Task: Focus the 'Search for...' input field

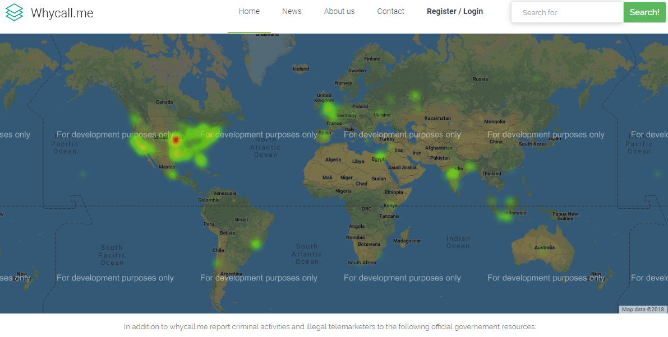Action: point(568,12)
